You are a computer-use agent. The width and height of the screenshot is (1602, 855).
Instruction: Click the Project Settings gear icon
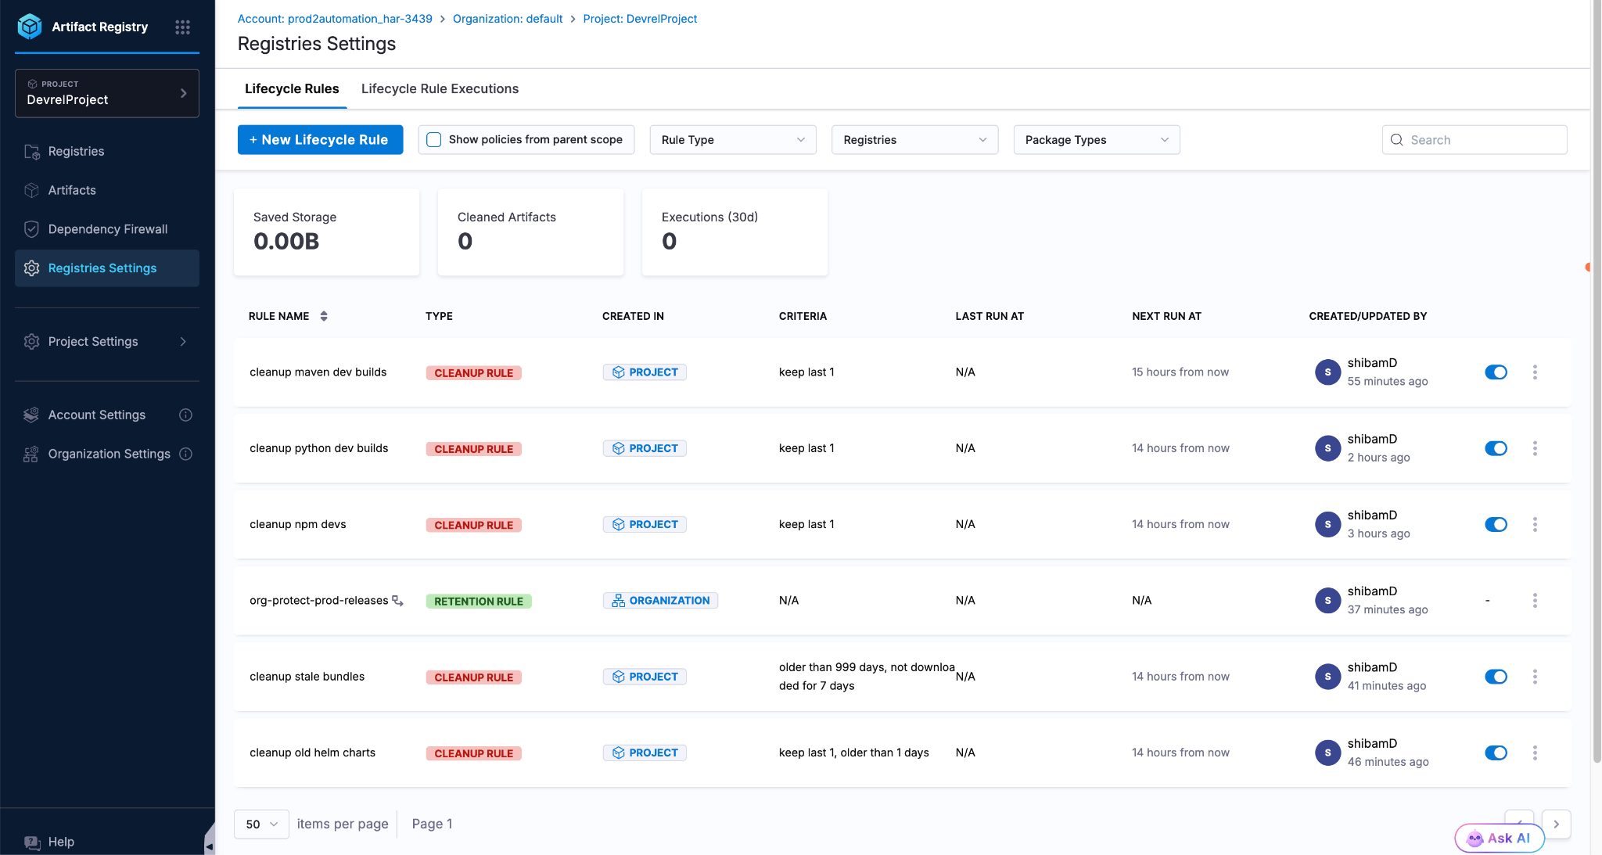pyautogui.click(x=31, y=342)
